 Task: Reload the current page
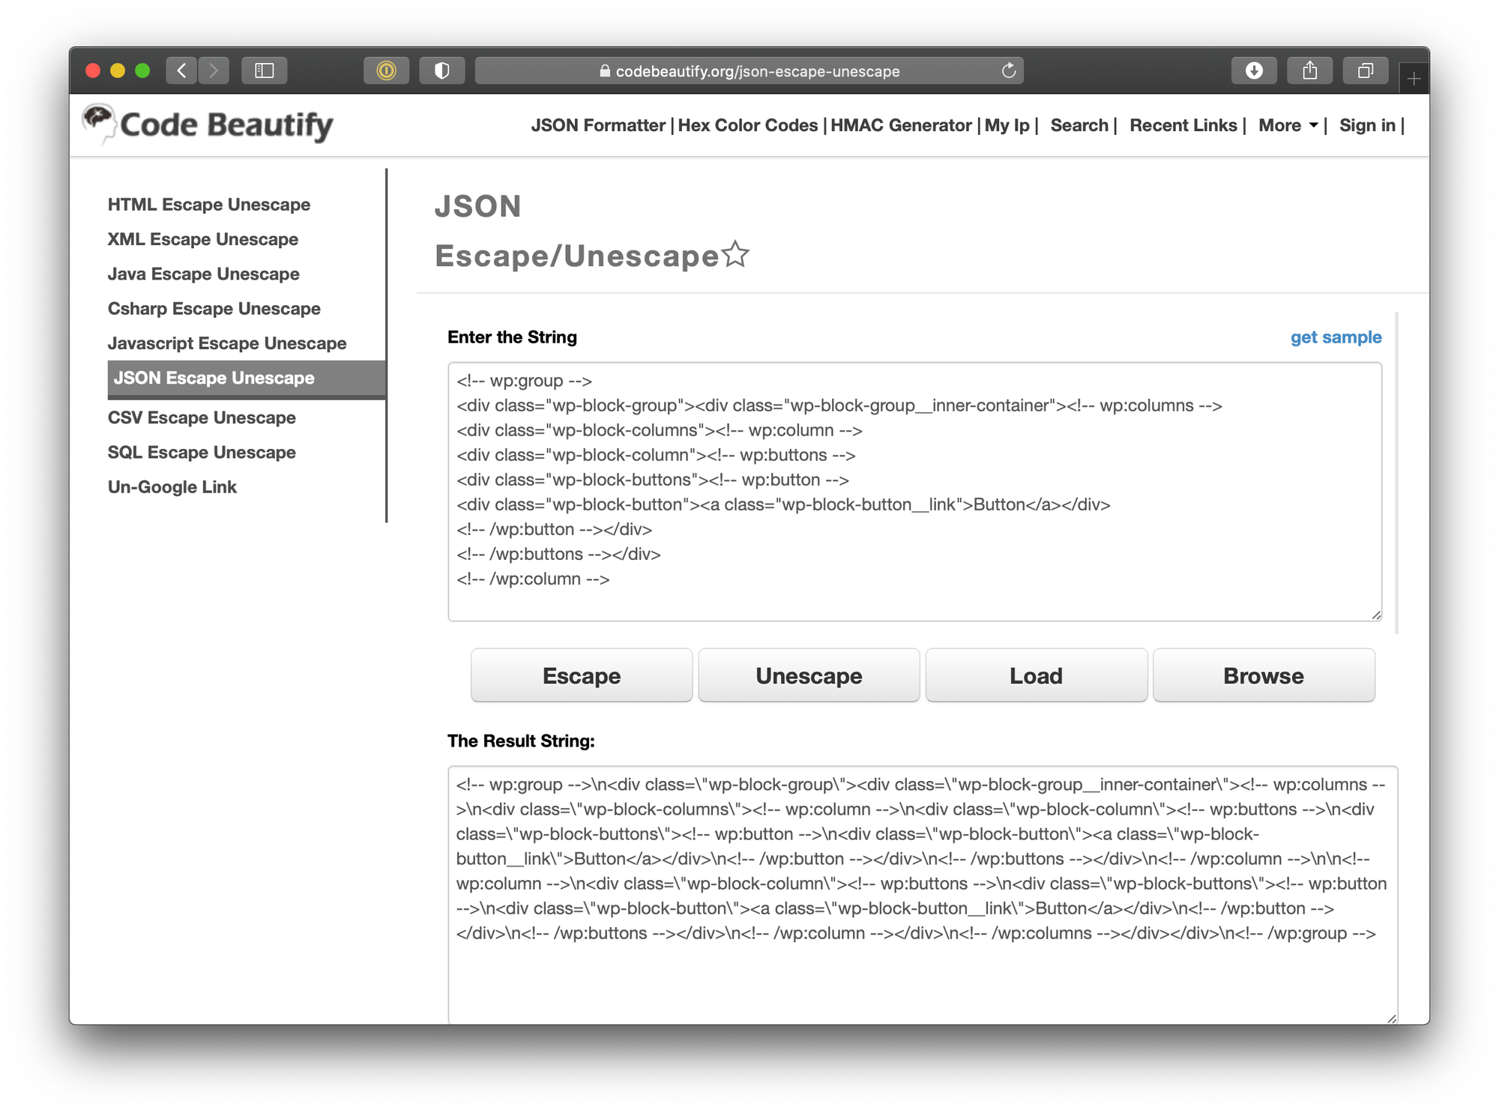[1008, 70]
